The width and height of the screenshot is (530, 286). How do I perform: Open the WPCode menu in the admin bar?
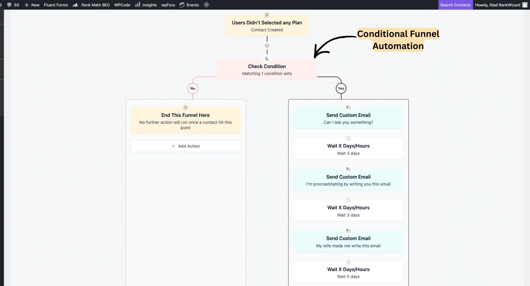pos(122,5)
